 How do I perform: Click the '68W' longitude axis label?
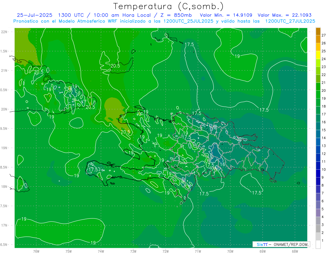295,251
